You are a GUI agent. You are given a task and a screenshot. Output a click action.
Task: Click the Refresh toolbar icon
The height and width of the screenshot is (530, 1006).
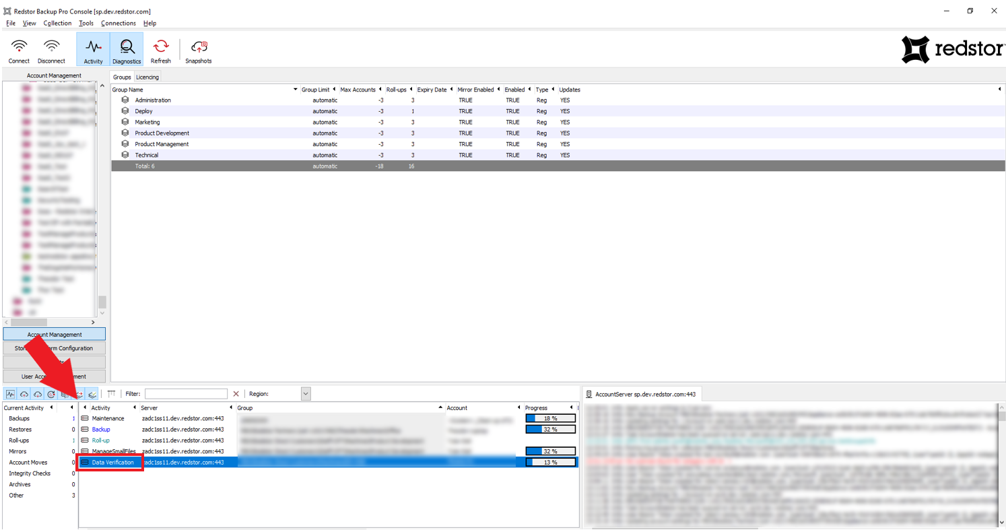[161, 46]
